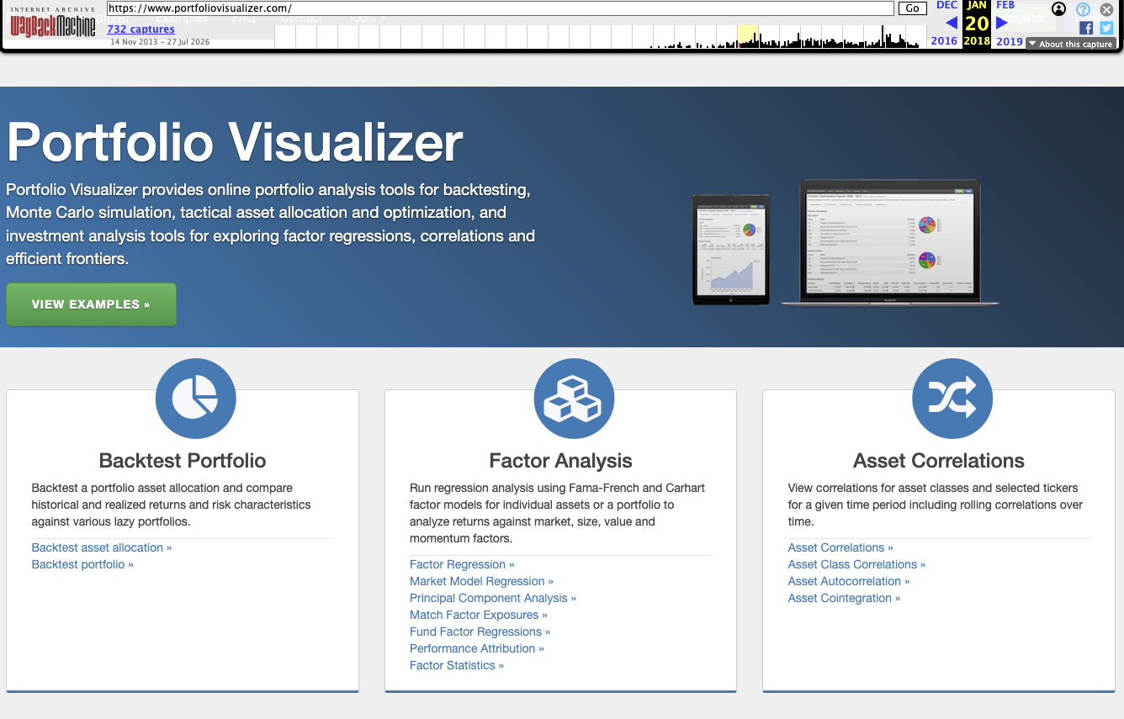
Task: Open the Performance Attribution link
Action: tap(477, 648)
